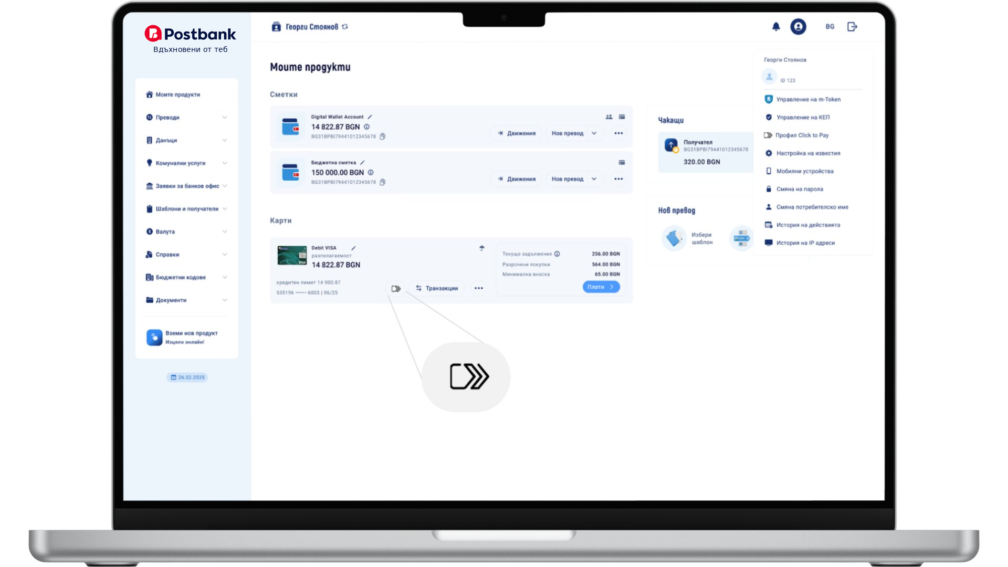Open Мобилни устройства

[x=799, y=171]
